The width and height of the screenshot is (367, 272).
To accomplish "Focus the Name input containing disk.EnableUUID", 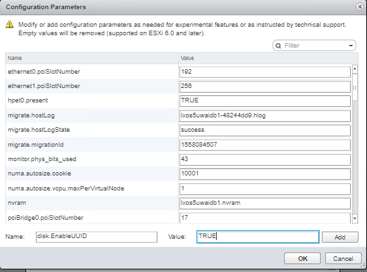I will click(97, 237).
